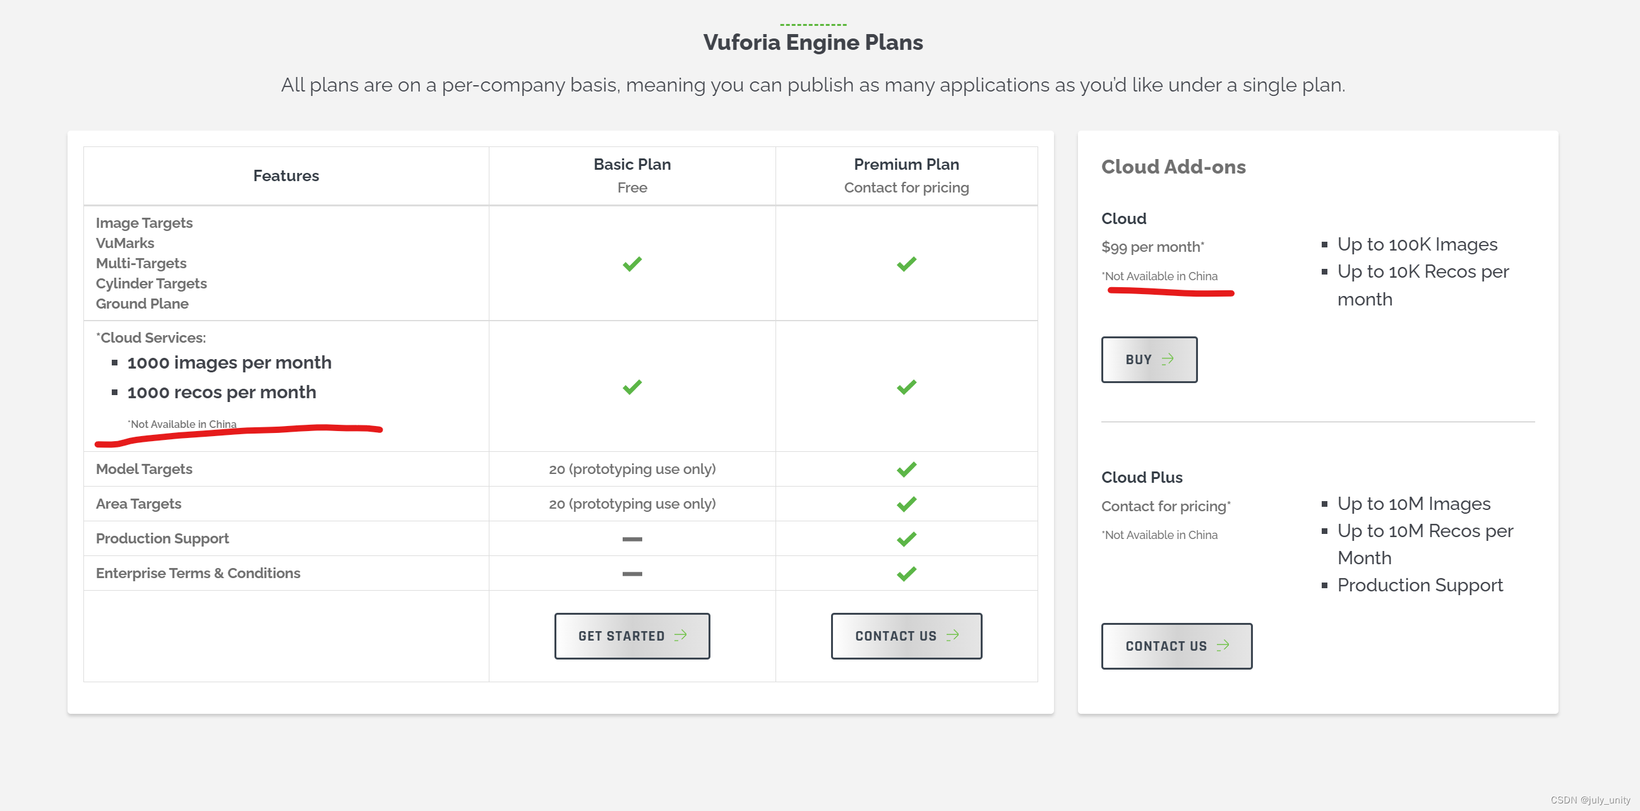Click the arrow icon in the BUY button

(1168, 358)
